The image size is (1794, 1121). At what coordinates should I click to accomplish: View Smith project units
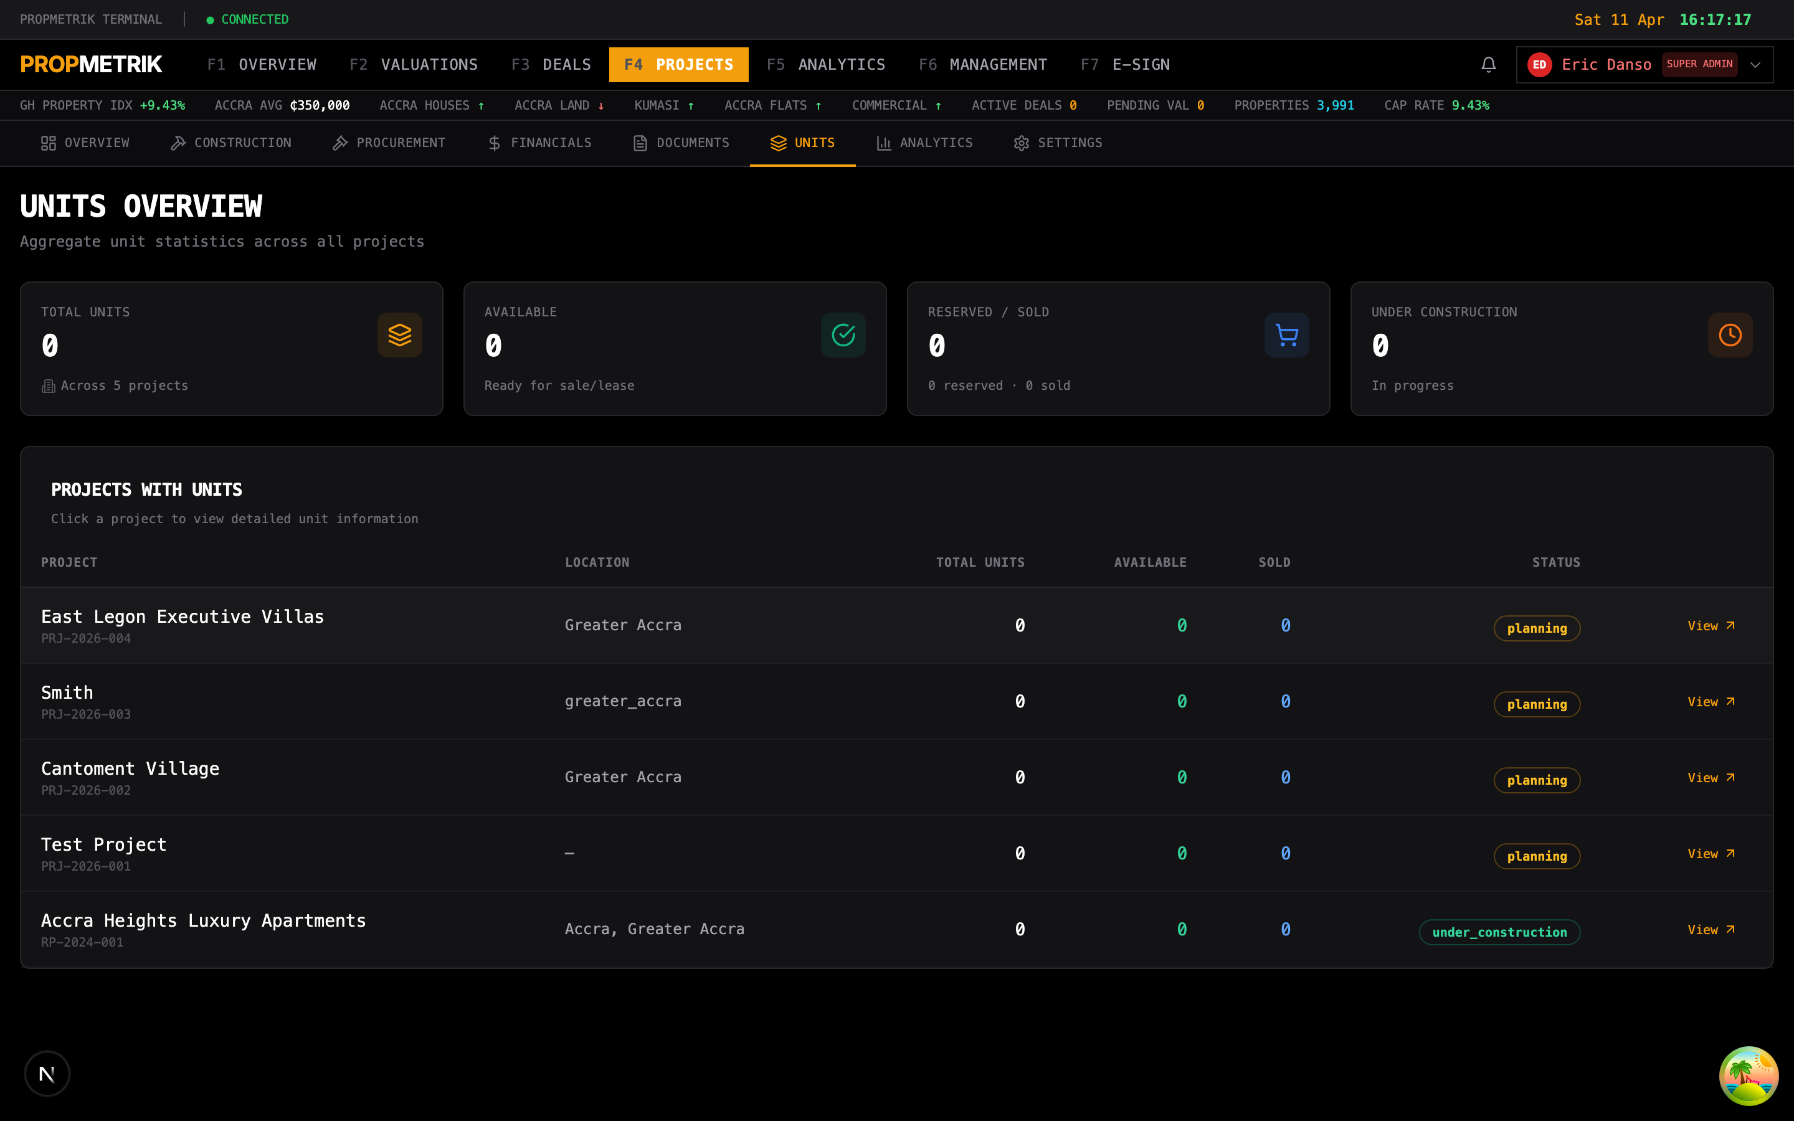pos(1711,701)
